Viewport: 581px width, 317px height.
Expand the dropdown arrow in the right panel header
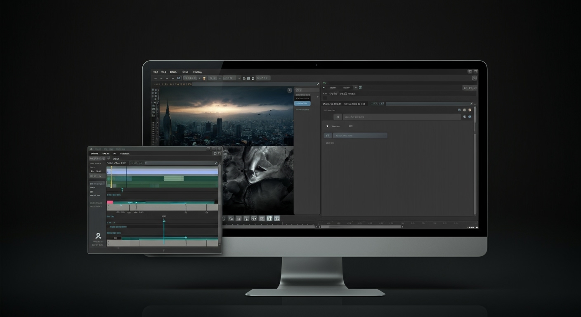[x=355, y=88]
